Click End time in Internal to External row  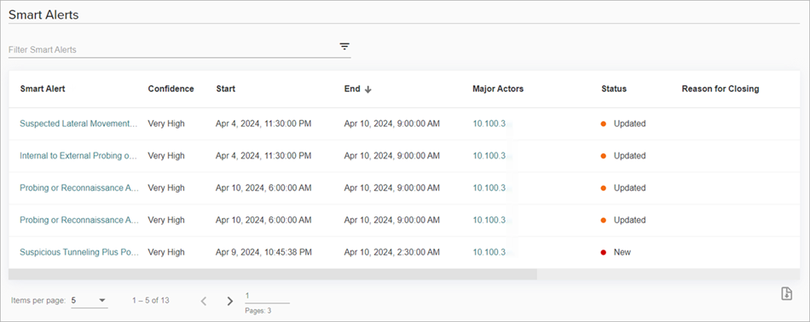pyautogui.click(x=392, y=156)
